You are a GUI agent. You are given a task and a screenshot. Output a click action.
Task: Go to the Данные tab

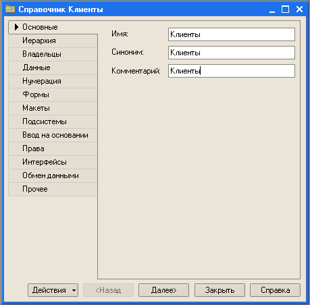(53, 67)
